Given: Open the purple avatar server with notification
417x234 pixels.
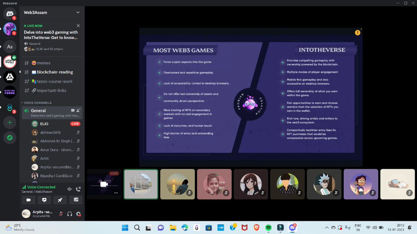Looking at the screenshot, I should [x=10, y=29].
